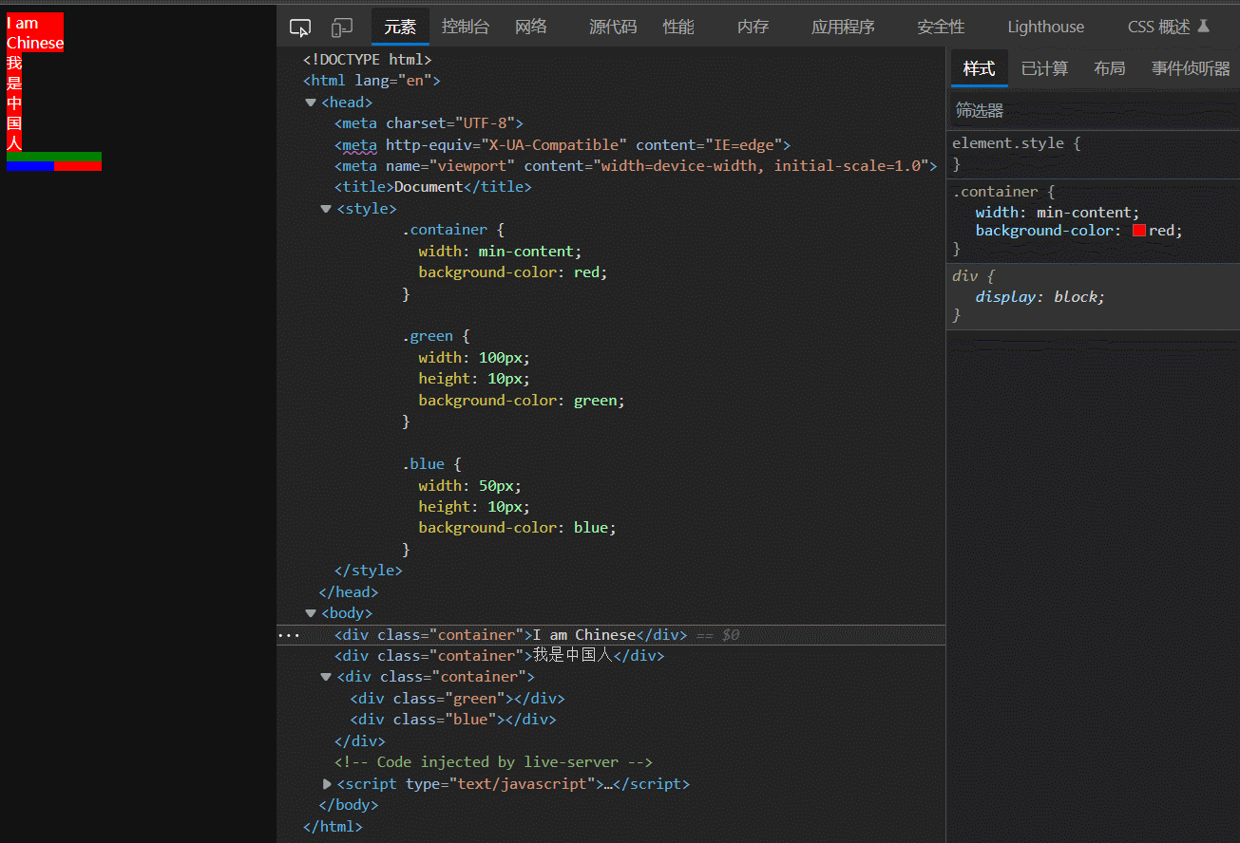Switch to the 已计算 sidebar tab

pos(1044,68)
